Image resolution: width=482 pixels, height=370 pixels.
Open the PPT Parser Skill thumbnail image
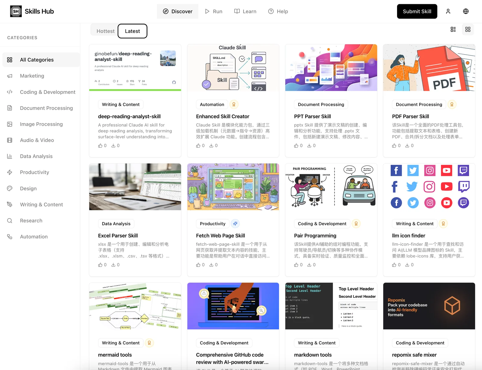(331, 68)
